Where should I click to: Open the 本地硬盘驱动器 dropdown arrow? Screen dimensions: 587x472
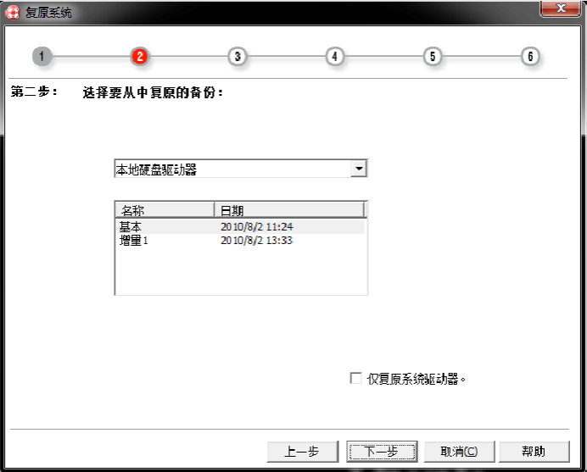click(360, 169)
